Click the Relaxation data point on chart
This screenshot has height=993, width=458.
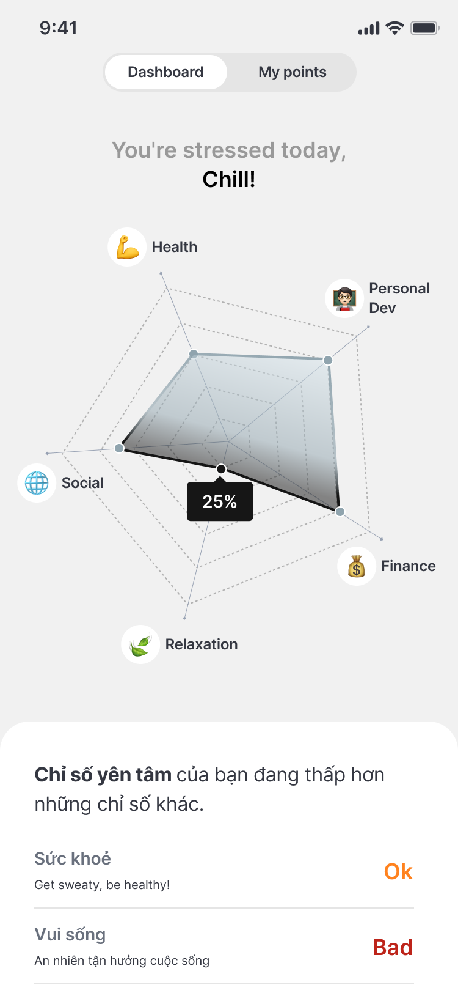click(221, 469)
